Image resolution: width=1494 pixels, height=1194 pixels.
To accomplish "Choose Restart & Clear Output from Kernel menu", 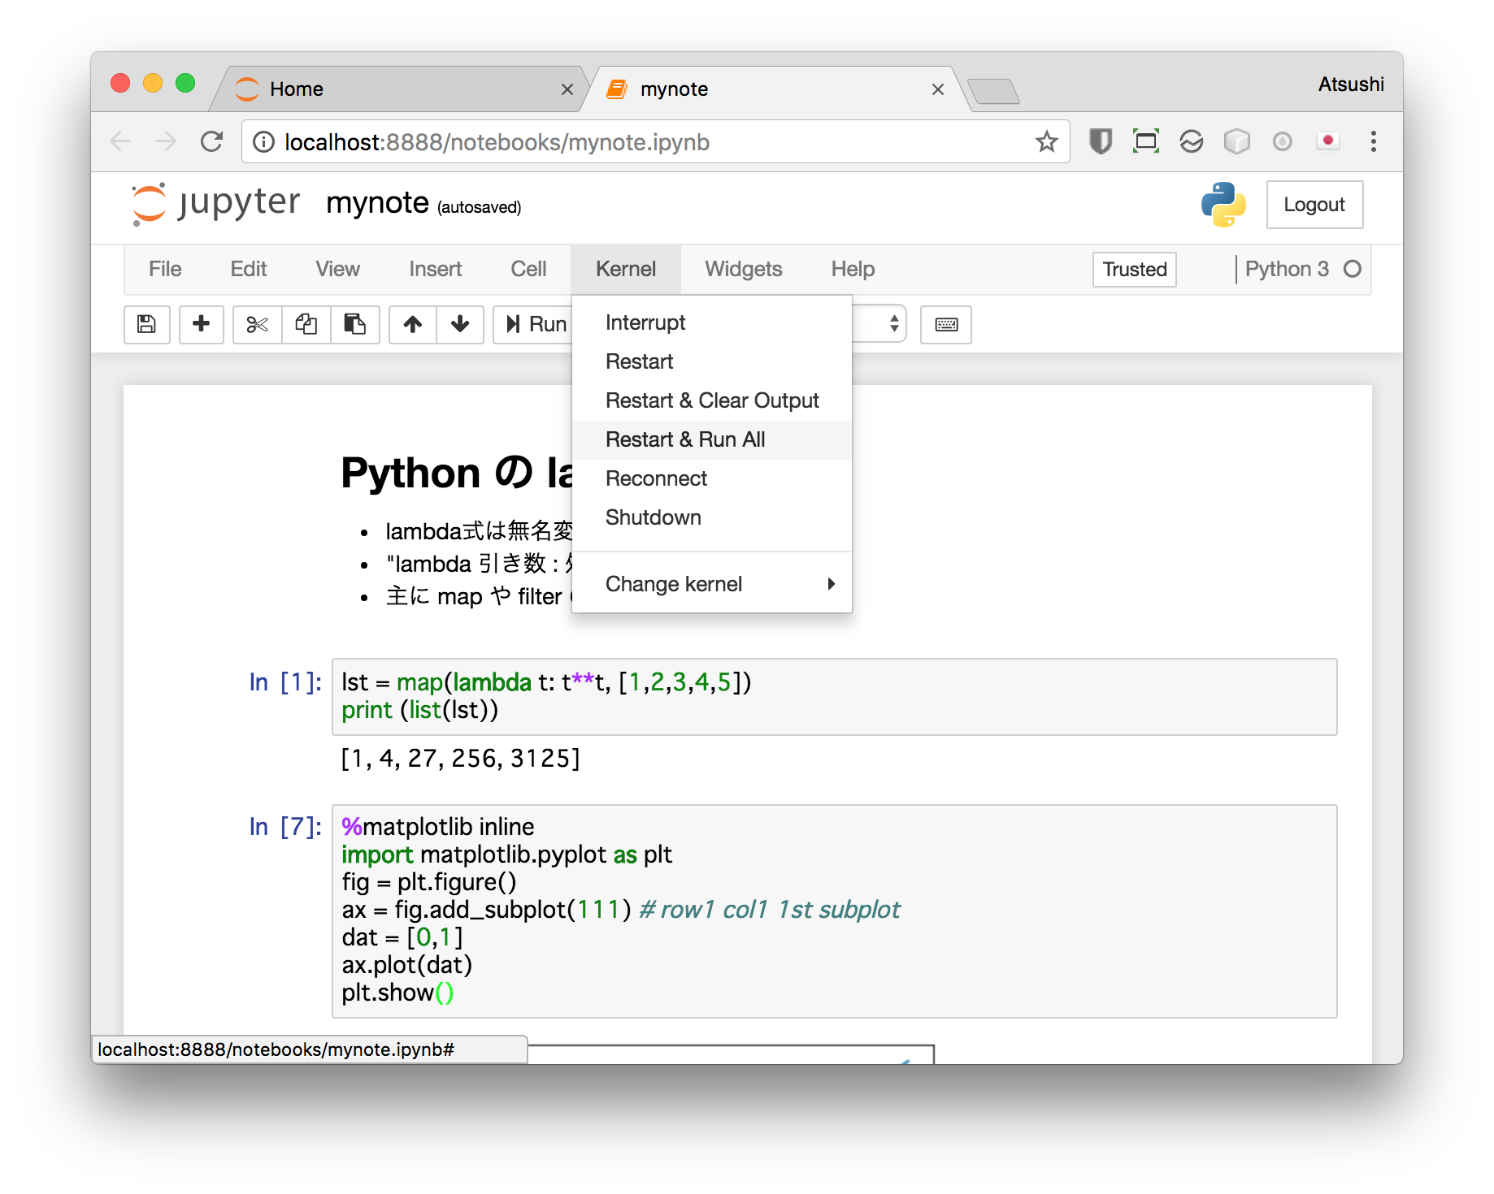I will pyautogui.click(x=711, y=400).
